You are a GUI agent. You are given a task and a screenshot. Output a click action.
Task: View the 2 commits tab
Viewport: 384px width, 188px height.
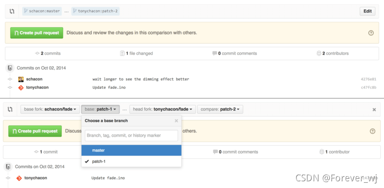[48, 53]
